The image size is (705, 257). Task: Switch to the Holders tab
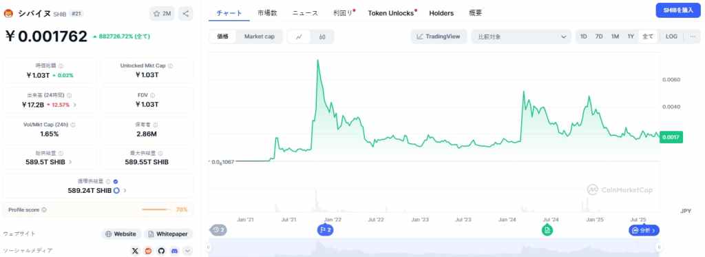[441, 13]
